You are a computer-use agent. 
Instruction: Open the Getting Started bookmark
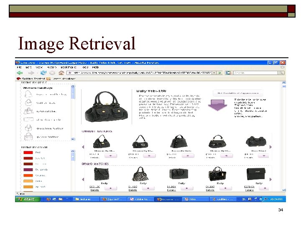click(31, 79)
